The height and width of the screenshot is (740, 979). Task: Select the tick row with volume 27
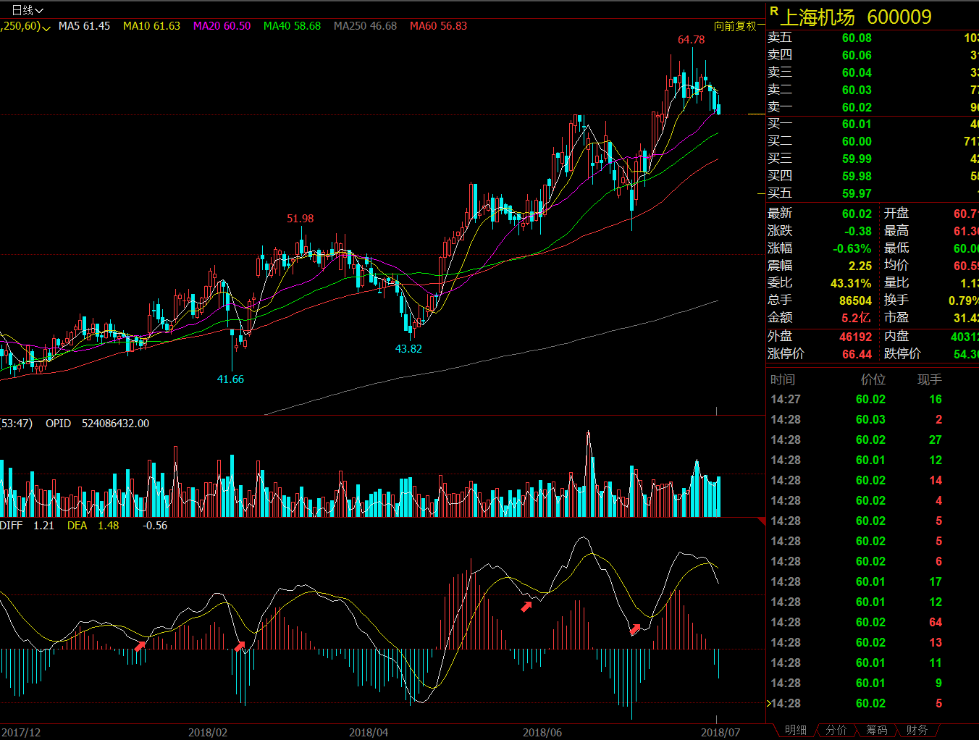872,440
